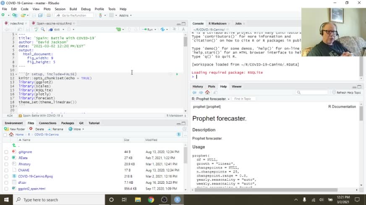This screenshot has height=205, width=366.
Task: Click the Insert new code chunk icon
Action: click(x=119, y=29)
